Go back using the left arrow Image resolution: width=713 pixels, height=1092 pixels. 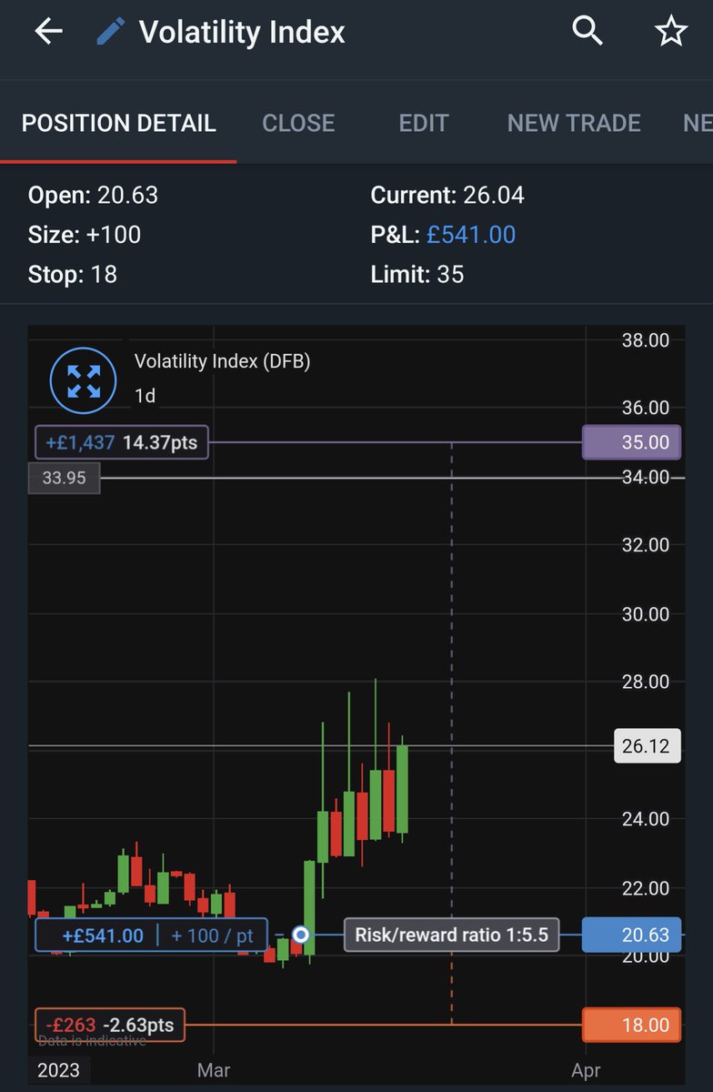click(x=48, y=32)
